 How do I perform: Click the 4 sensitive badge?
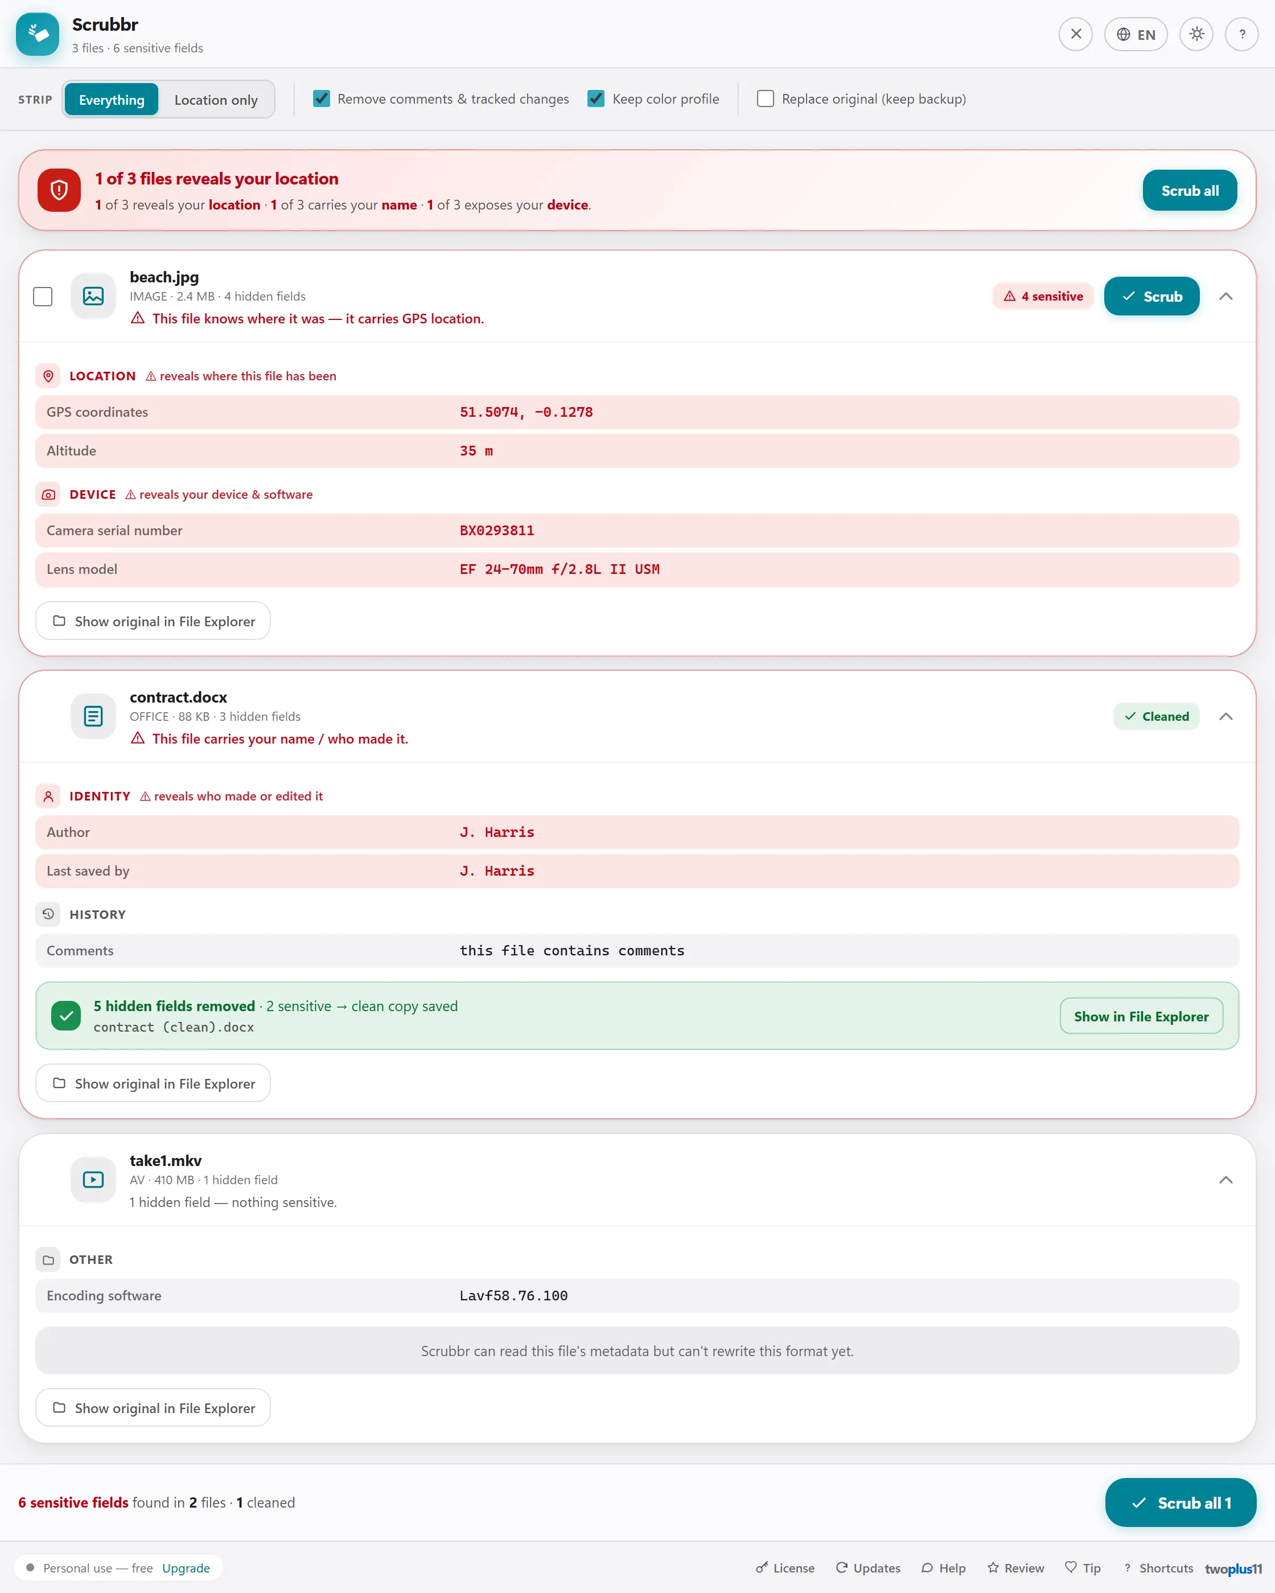(x=1043, y=296)
